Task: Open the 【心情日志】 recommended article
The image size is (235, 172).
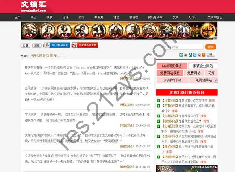Action: click(189, 129)
